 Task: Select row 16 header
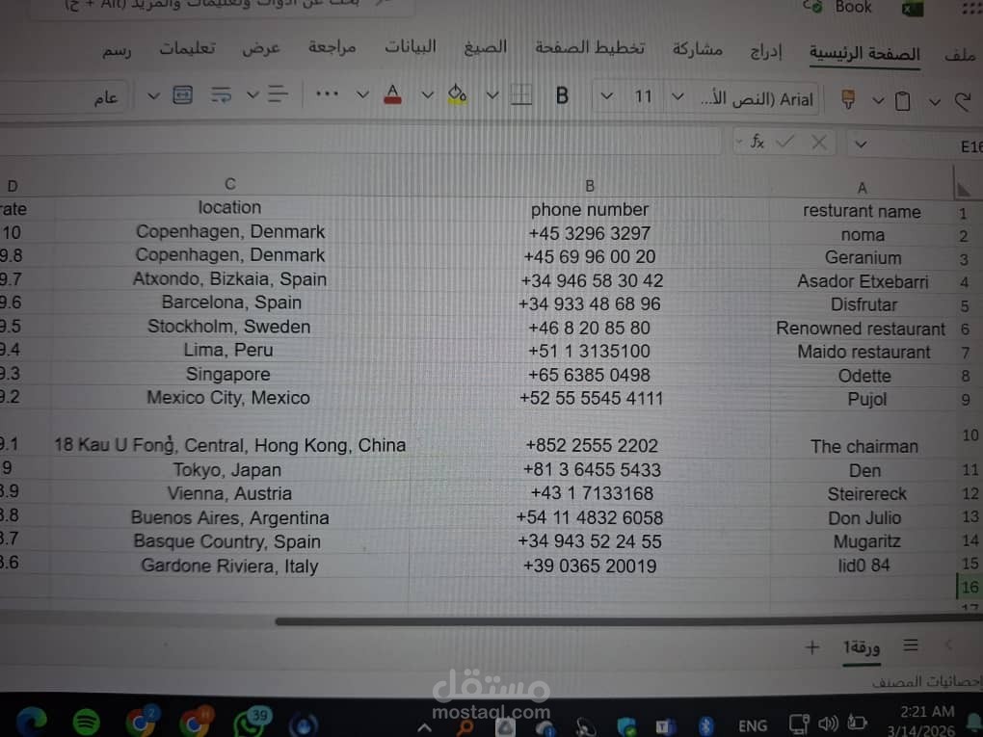coord(970,588)
